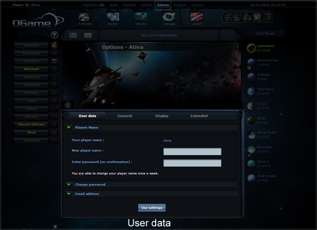Click the metal resource icon
Image resolution: width=317 pixels, height=230 pixels.
point(85,17)
